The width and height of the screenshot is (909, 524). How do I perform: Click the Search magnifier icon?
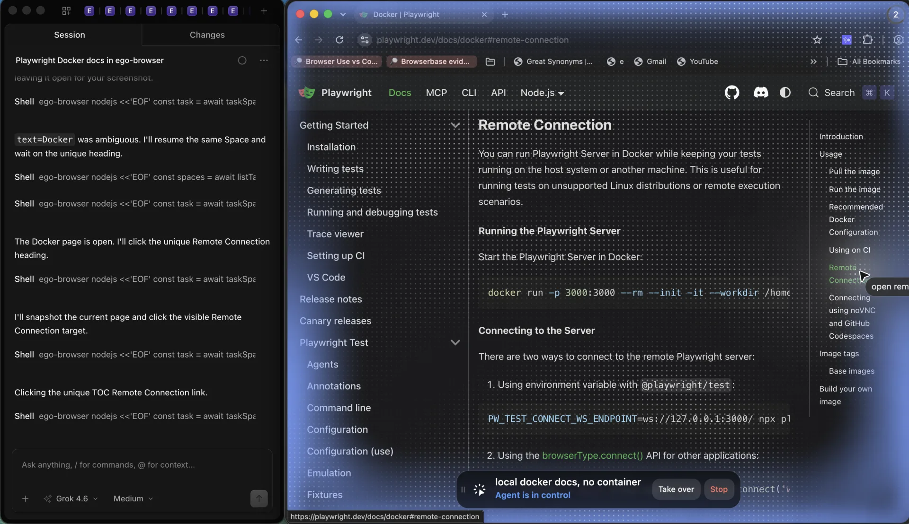pyautogui.click(x=813, y=93)
